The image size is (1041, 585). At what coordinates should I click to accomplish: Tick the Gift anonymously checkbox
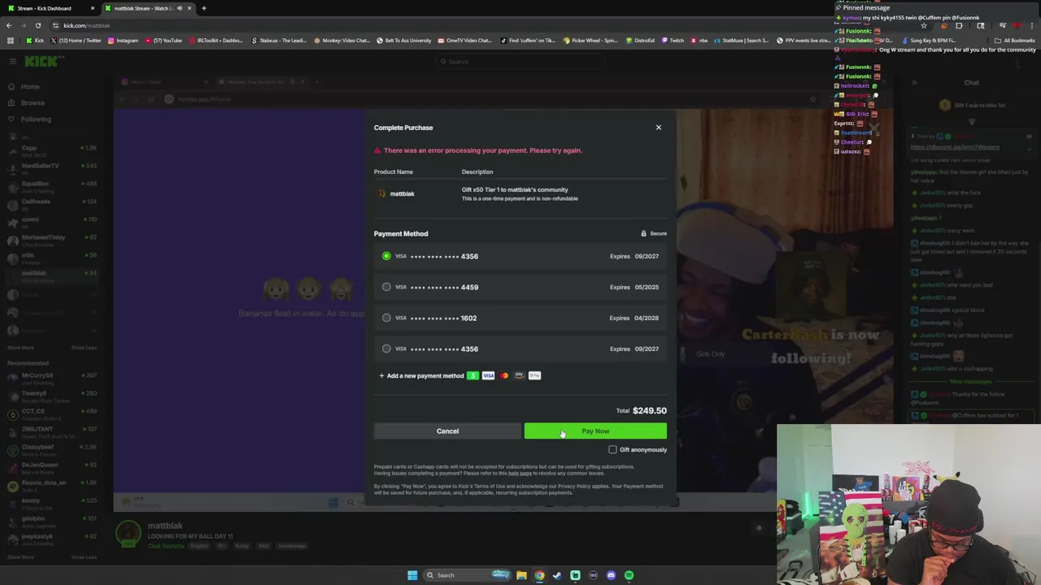(x=612, y=449)
